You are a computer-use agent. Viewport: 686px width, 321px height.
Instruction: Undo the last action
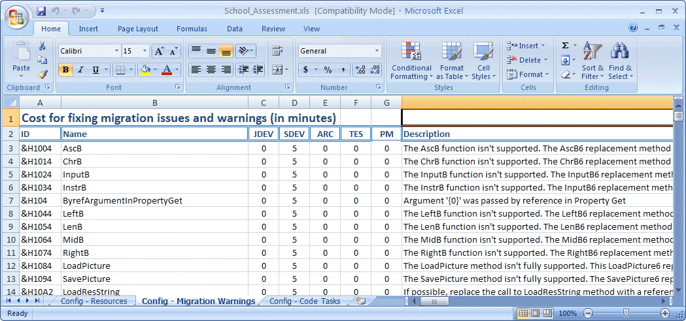(55, 10)
